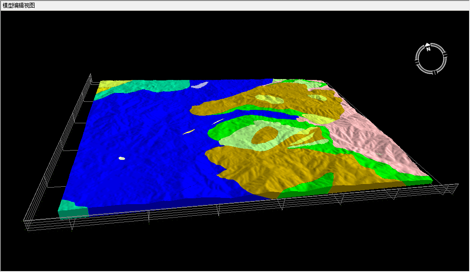Screen dimensions: 470x272
Task: Click the south tick mark on the compass ring
Action: 436,71
